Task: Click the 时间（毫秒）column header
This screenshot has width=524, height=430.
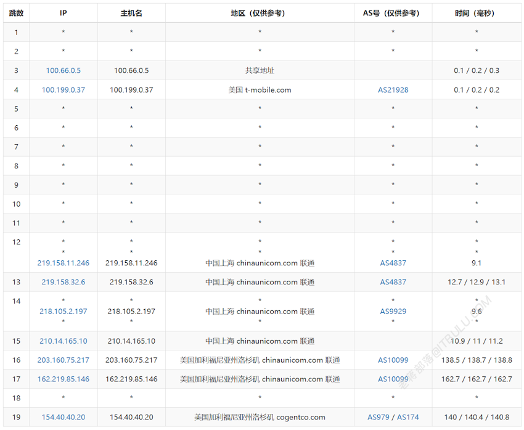Action: pyautogui.click(x=477, y=14)
